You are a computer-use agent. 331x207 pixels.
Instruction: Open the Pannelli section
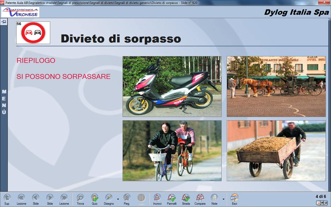[172, 199]
